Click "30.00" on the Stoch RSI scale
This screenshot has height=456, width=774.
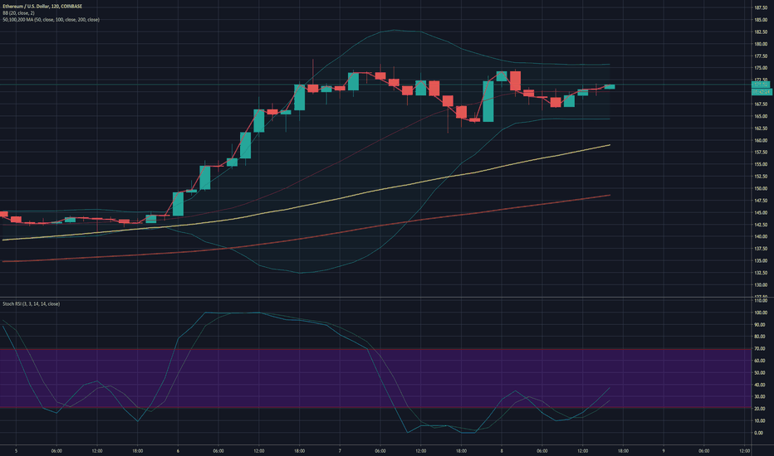click(x=762, y=397)
